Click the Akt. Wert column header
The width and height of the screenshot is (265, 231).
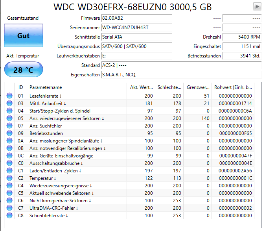click(141, 87)
